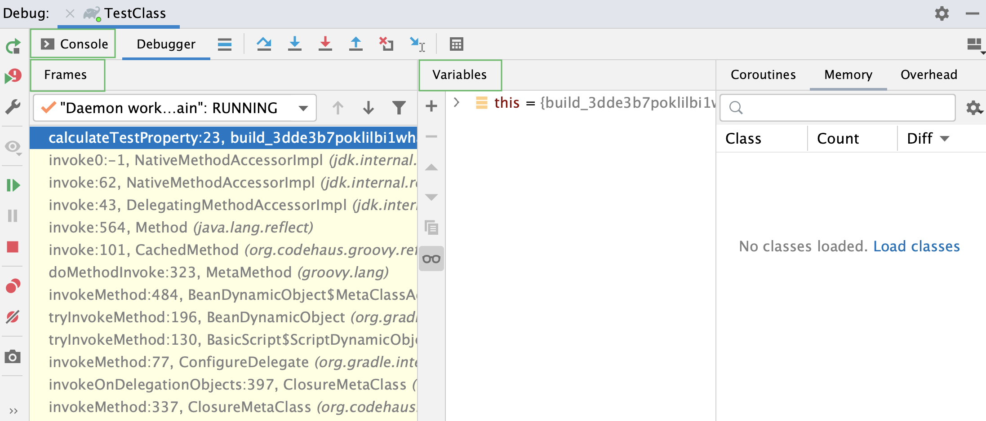Image resolution: width=986 pixels, height=421 pixels.
Task: Take a thread dump using the camera icon
Action: (x=13, y=357)
